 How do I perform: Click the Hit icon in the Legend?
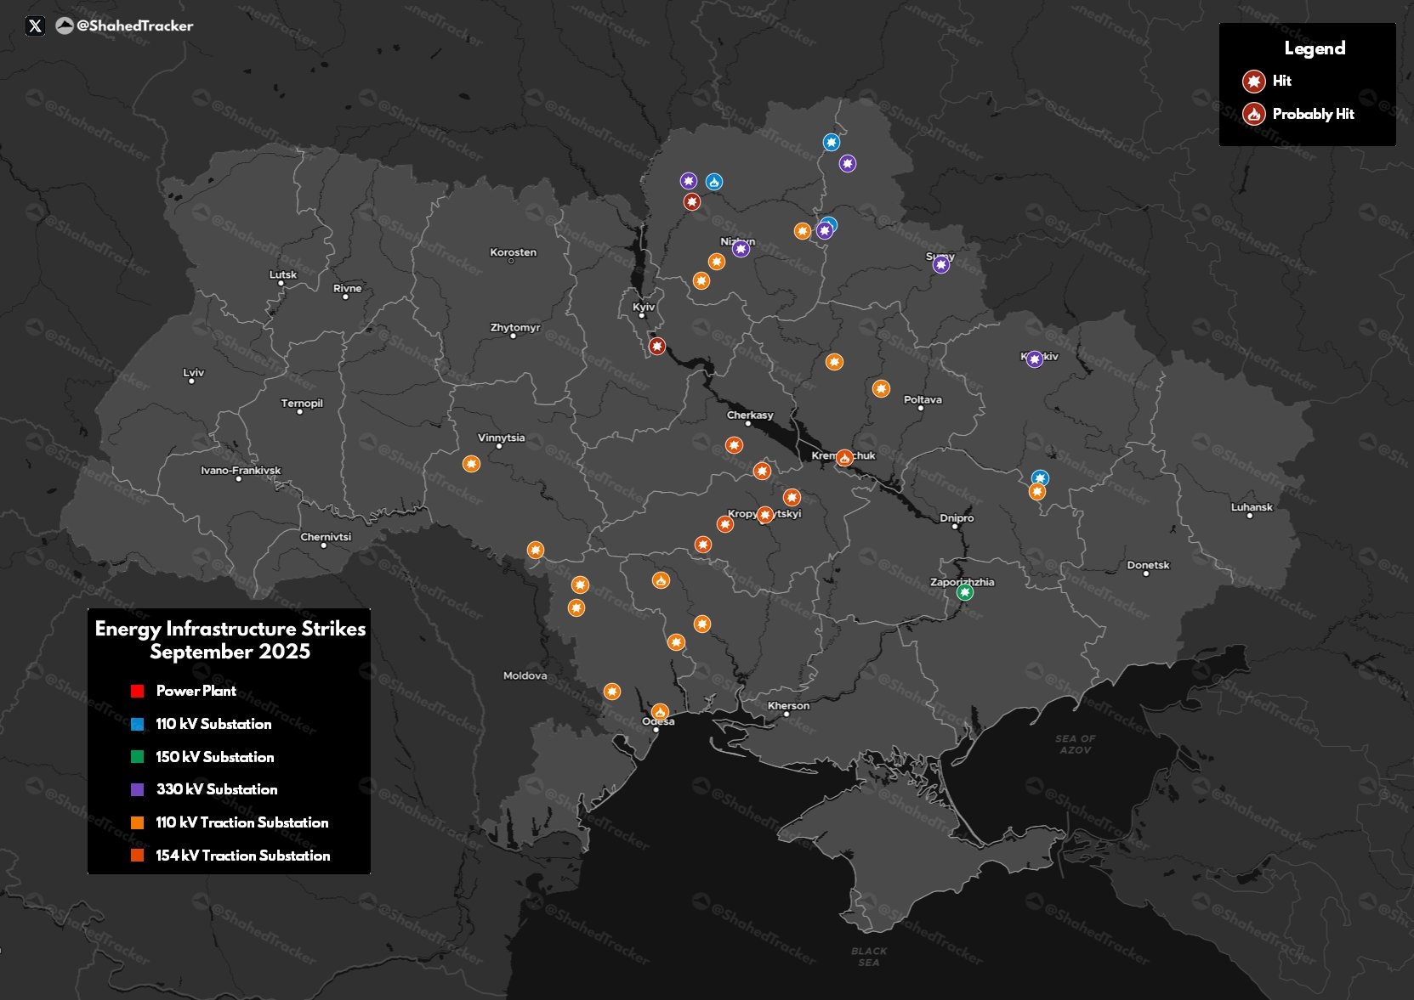1253,82
